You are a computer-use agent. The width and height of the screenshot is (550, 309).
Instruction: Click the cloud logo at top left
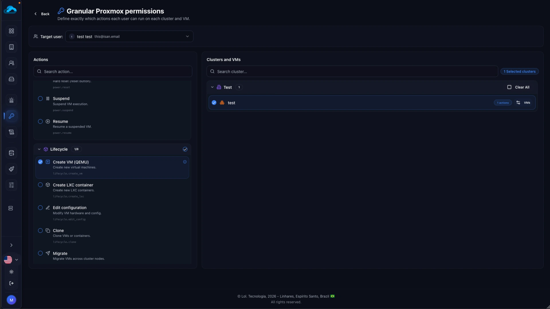click(10, 10)
